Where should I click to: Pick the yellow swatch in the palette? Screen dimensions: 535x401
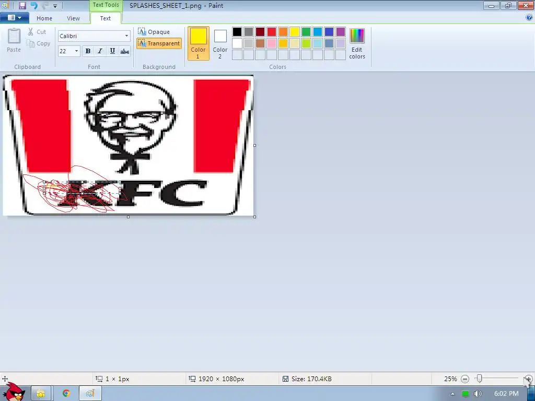point(295,32)
